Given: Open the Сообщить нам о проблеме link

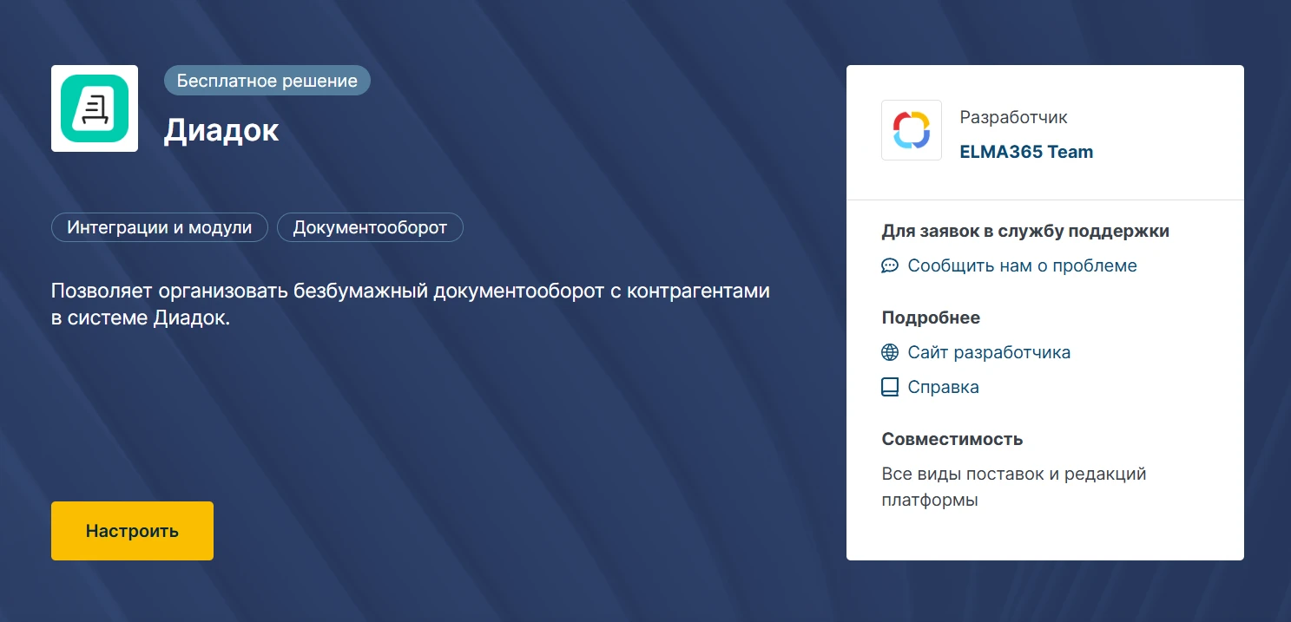Looking at the screenshot, I should pos(1022,266).
